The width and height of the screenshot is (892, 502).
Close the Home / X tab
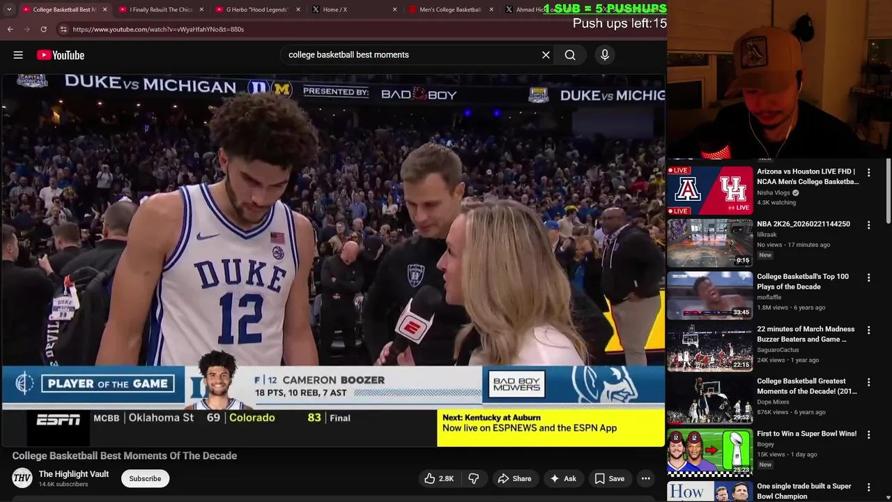pos(395,10)
